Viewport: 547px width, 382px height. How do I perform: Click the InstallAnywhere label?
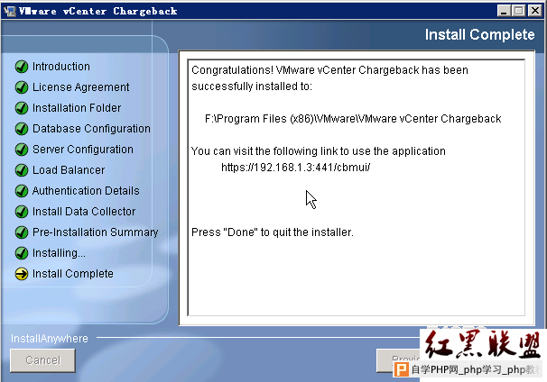coord(50,339)
